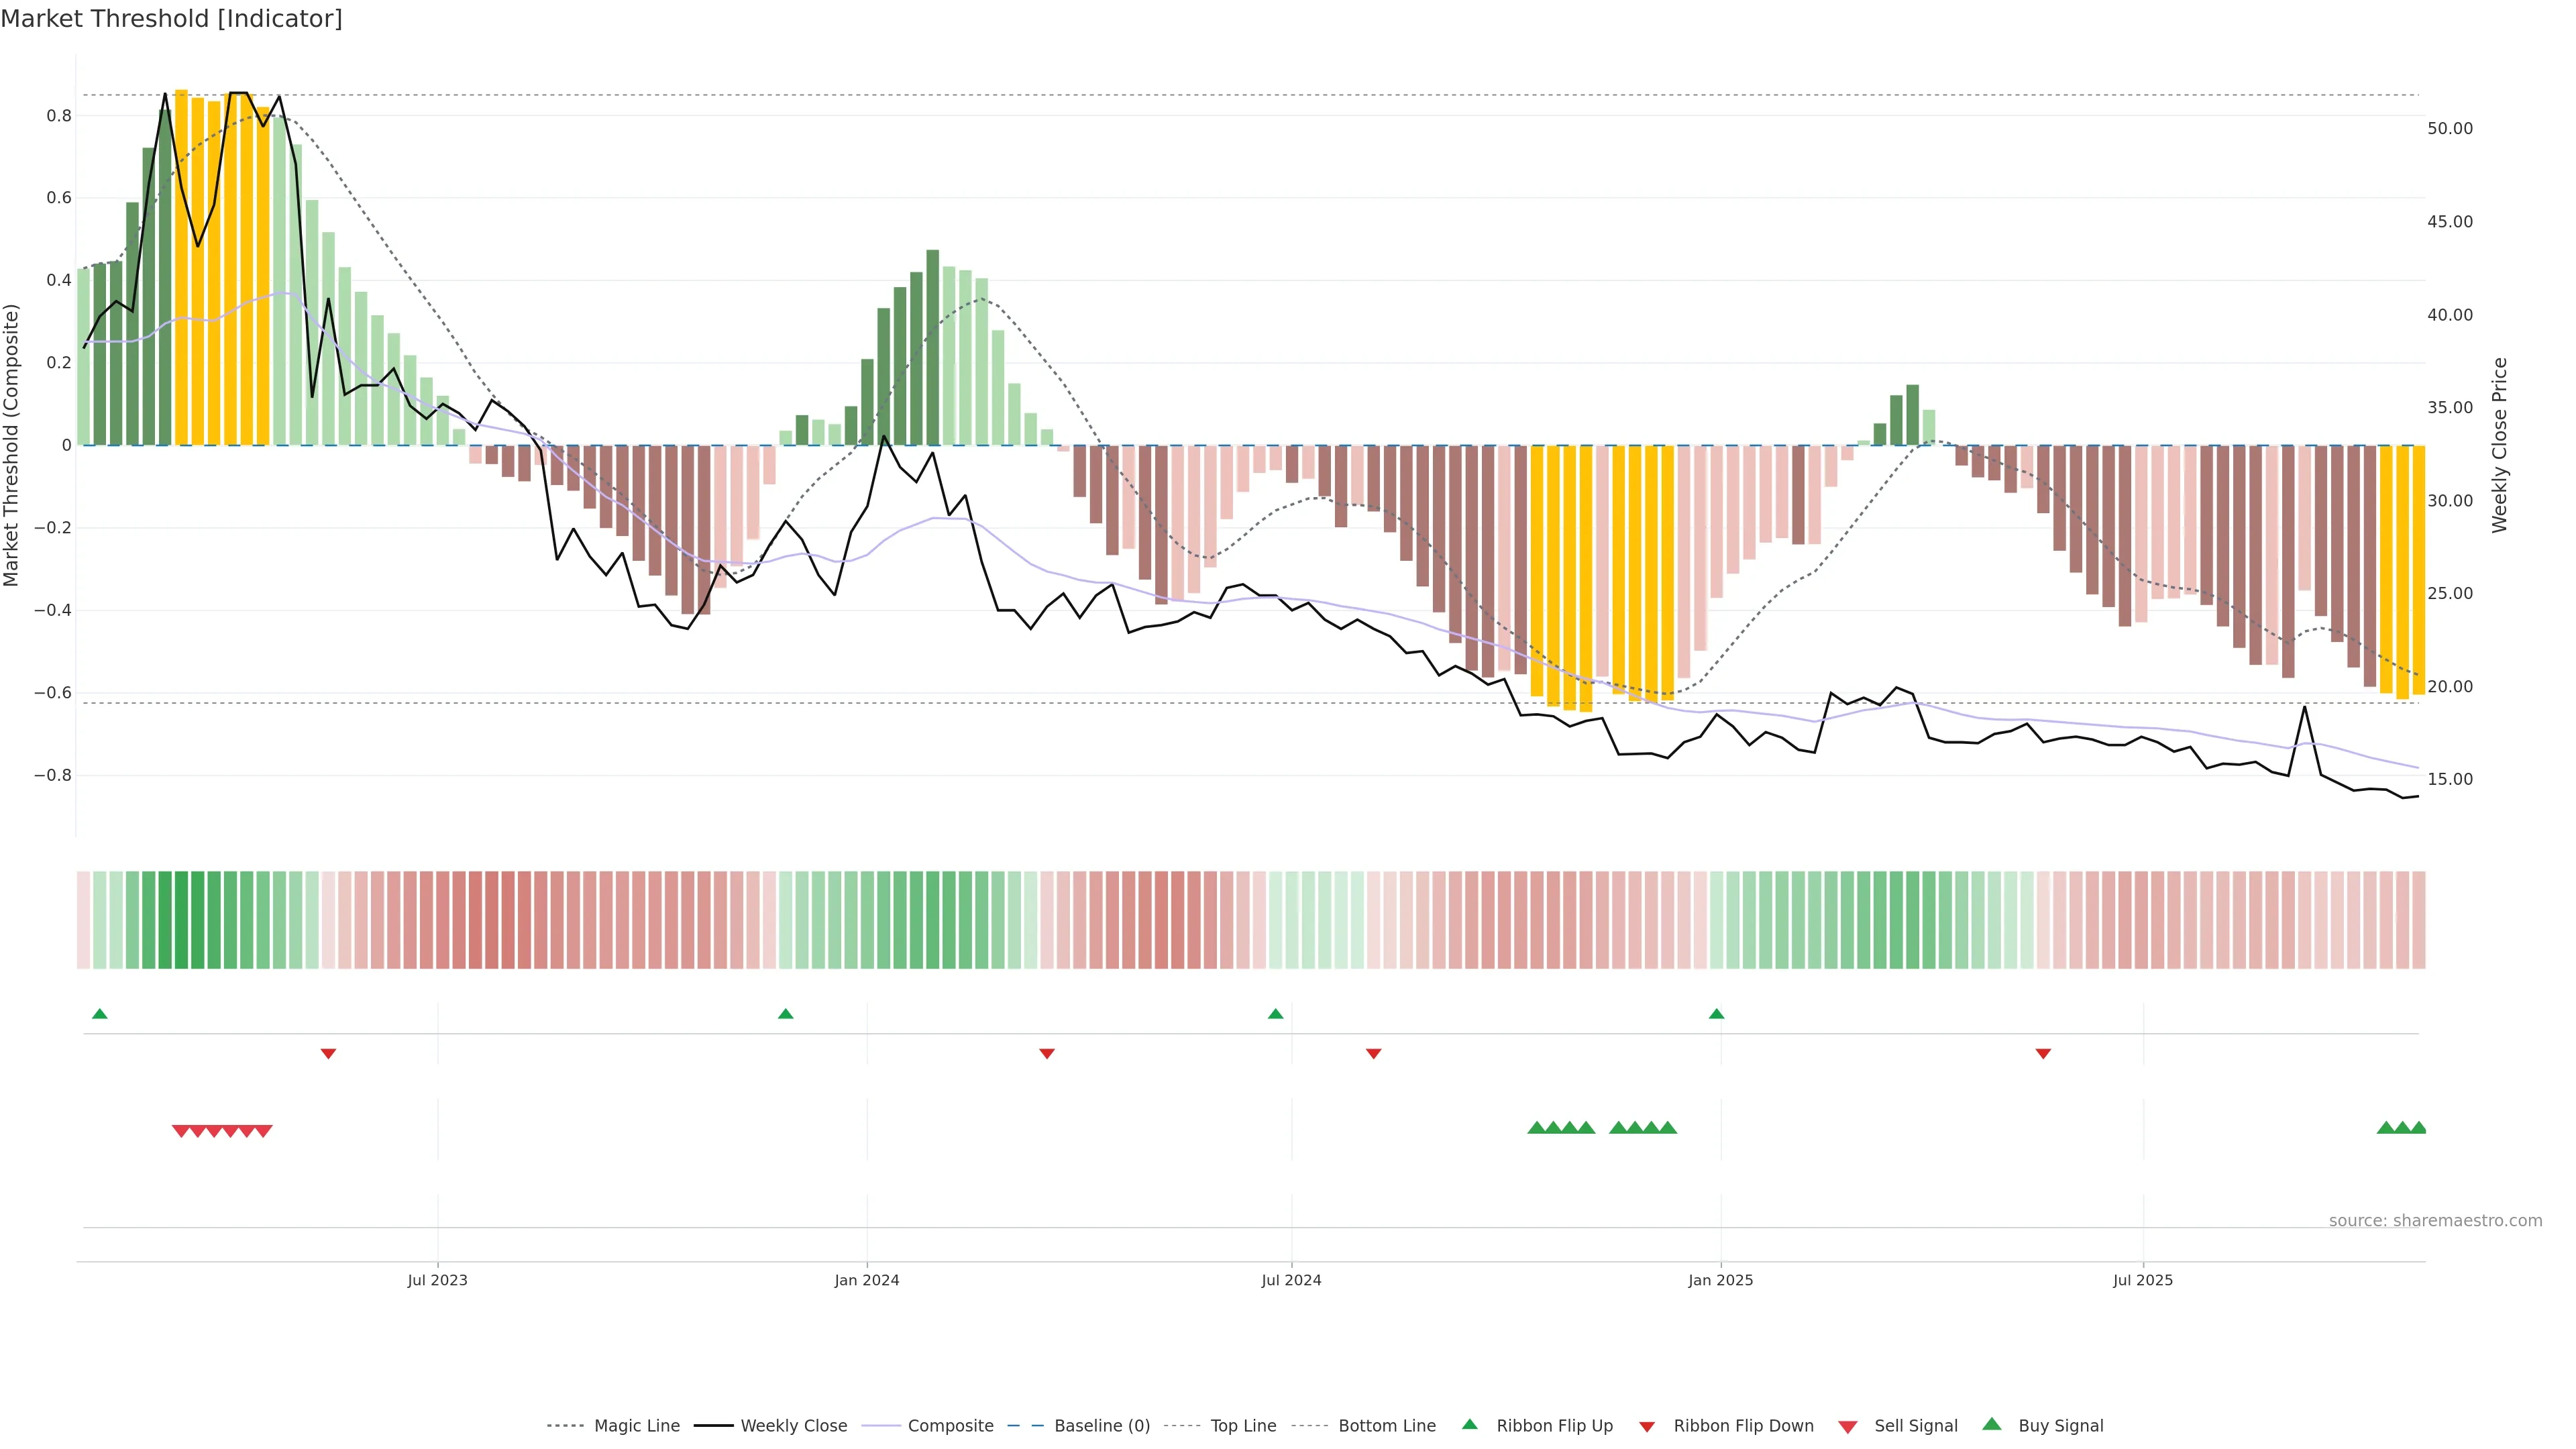
Task: Click the last Ribbon Flip Down marker before Jul 2025
Action: [x=2043, y=1053]
